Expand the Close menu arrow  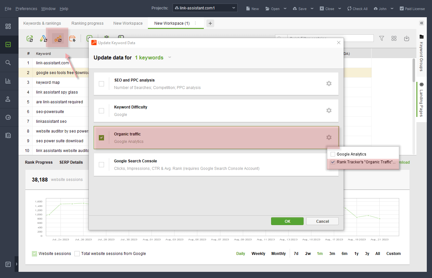click(340, 9)
